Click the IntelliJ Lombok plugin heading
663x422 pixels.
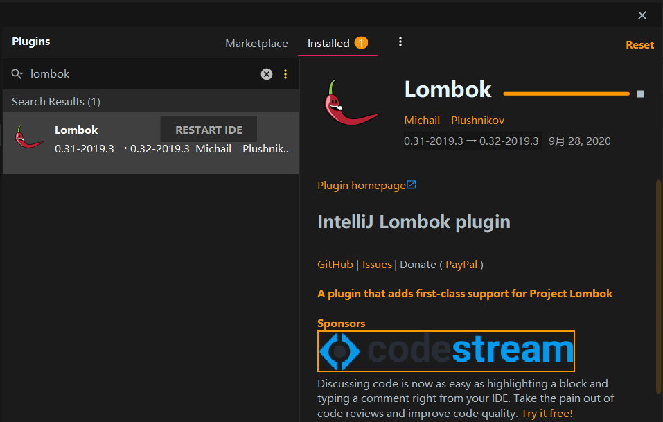414,222
